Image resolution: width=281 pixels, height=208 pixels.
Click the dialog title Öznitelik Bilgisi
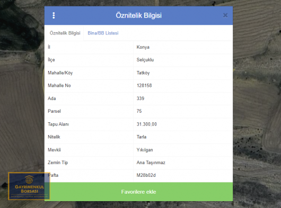(138, 15)
